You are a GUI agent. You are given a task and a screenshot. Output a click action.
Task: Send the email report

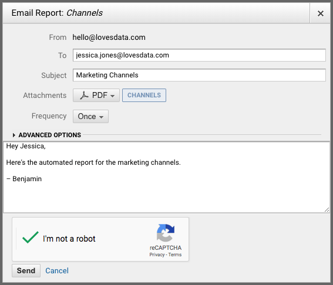[26, 270]
